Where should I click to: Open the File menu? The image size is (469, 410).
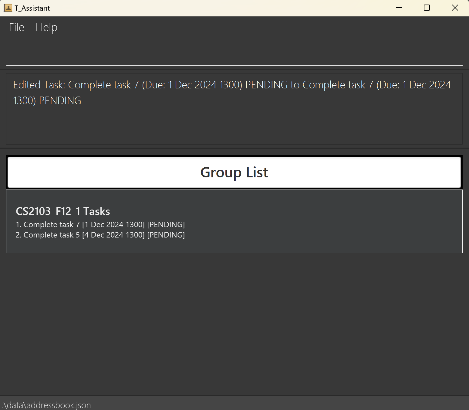tap(16, 27)
